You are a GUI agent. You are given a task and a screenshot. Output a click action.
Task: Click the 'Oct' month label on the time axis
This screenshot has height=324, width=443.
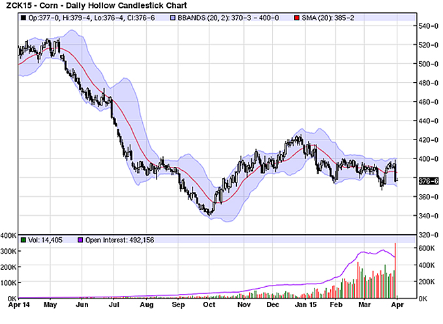pyautogui.click(x=209, y=304)
